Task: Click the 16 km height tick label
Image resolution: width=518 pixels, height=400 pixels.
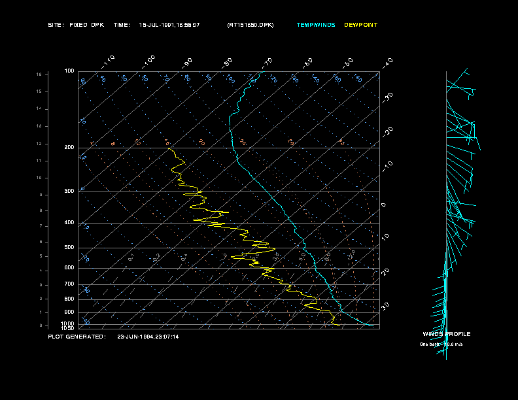Action: pyautogui.click(x=39, y=75)
